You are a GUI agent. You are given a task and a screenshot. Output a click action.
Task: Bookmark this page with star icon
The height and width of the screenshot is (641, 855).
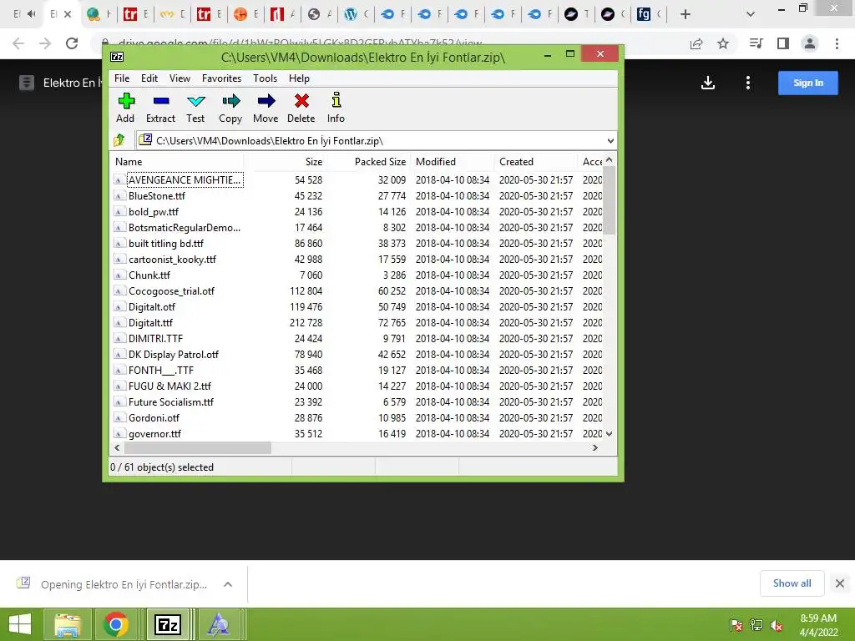[723, 43]
